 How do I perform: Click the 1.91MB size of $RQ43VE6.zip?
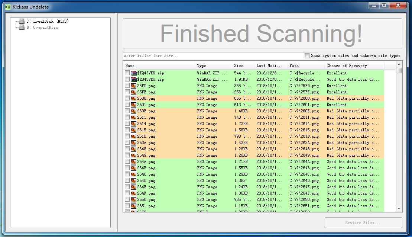tap(241, 79)
